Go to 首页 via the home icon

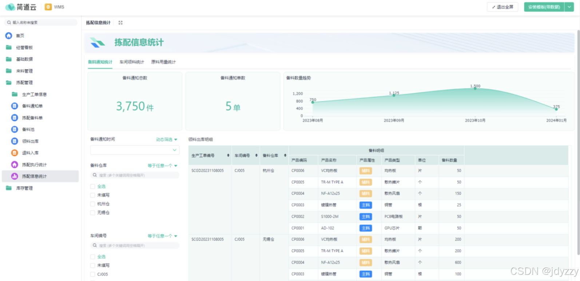tap(9, 36)
